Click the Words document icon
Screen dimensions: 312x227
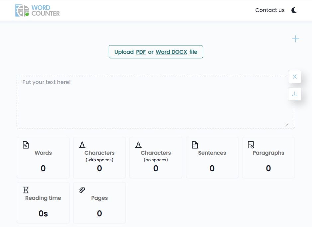click(26, 145)
